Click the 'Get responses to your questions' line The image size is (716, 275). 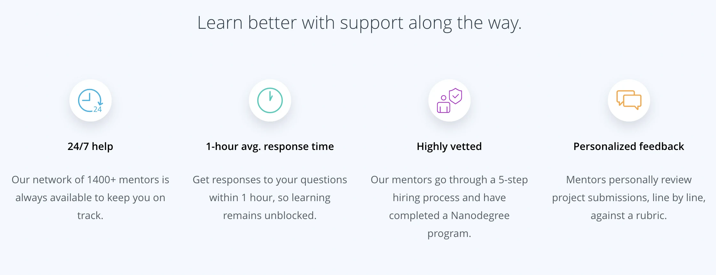270,180
